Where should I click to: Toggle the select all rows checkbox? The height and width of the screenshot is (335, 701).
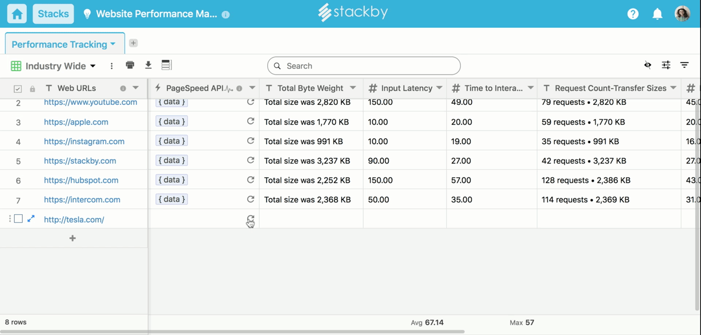click(18, 89)
